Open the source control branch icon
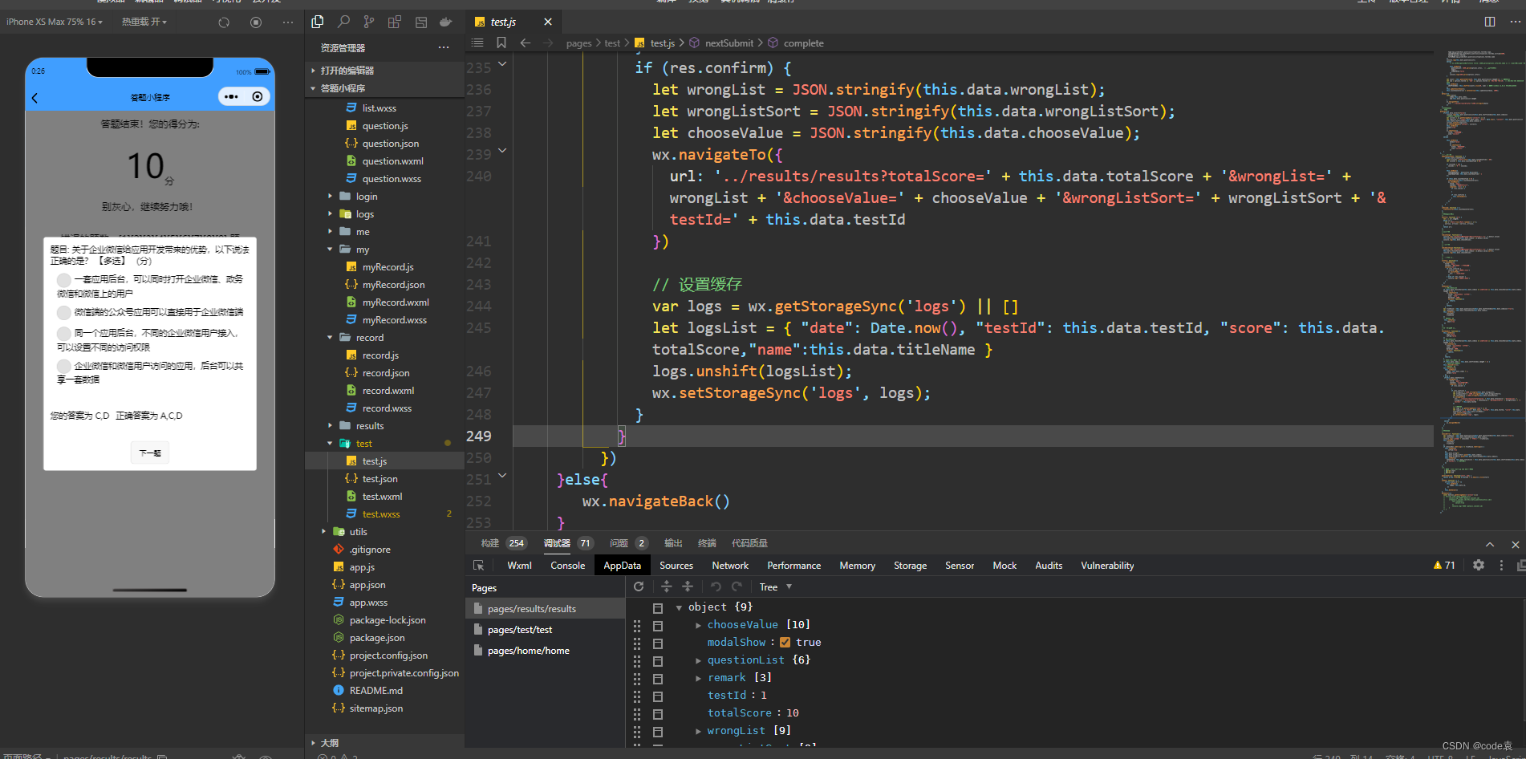Viewport: 1526px width, 759px height. pos(368,22)
